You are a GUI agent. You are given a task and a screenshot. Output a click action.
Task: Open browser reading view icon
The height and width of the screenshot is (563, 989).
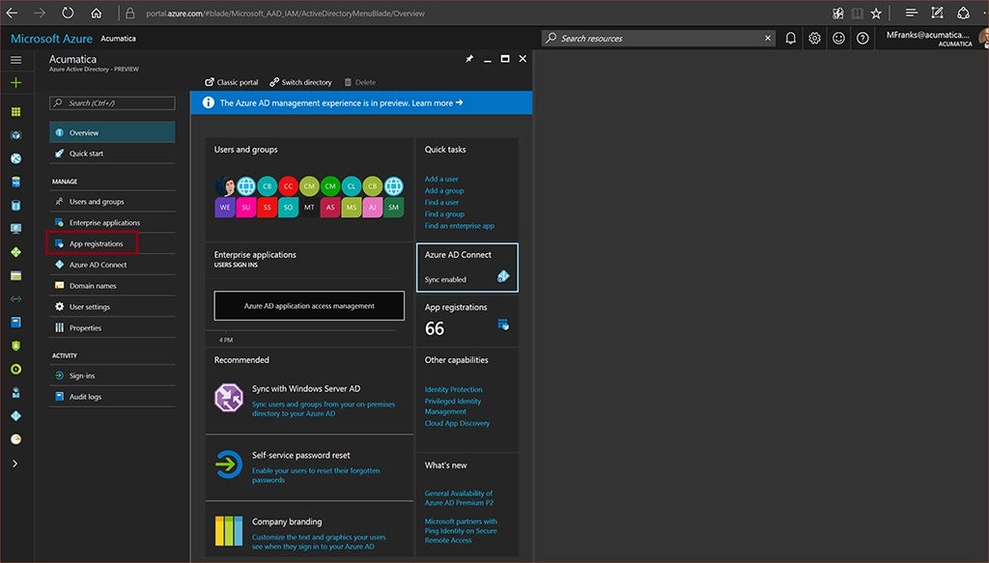(x=858, y=14)
